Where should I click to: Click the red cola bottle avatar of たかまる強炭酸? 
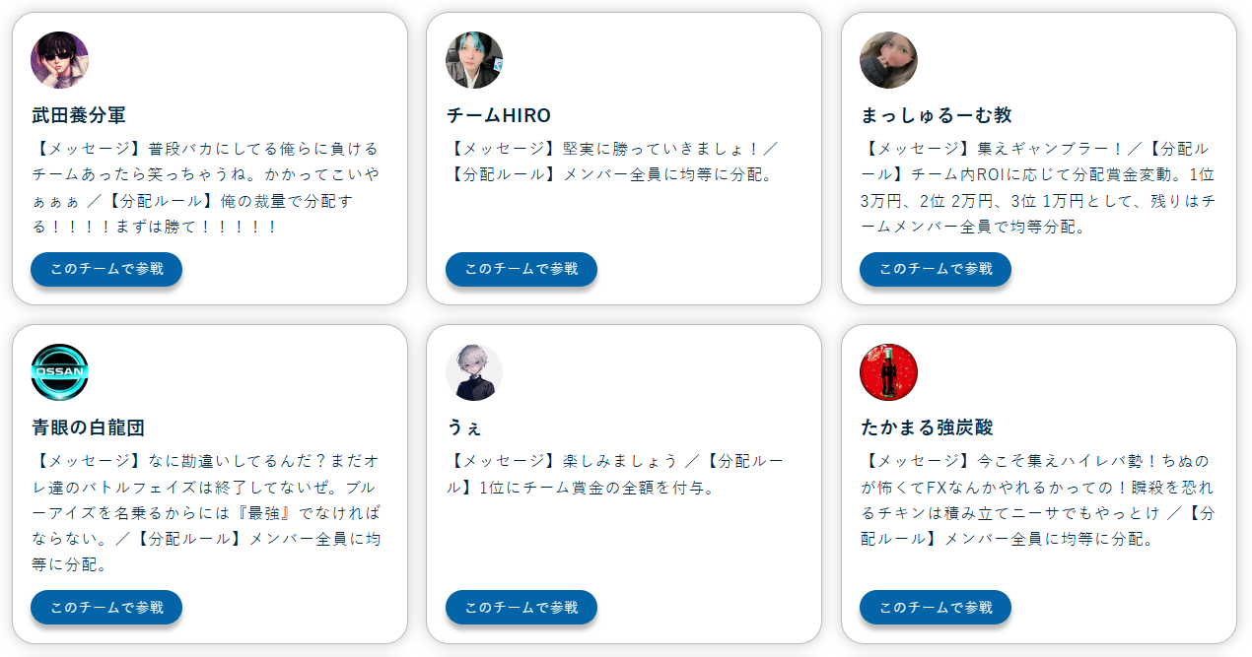click(888, 372)
